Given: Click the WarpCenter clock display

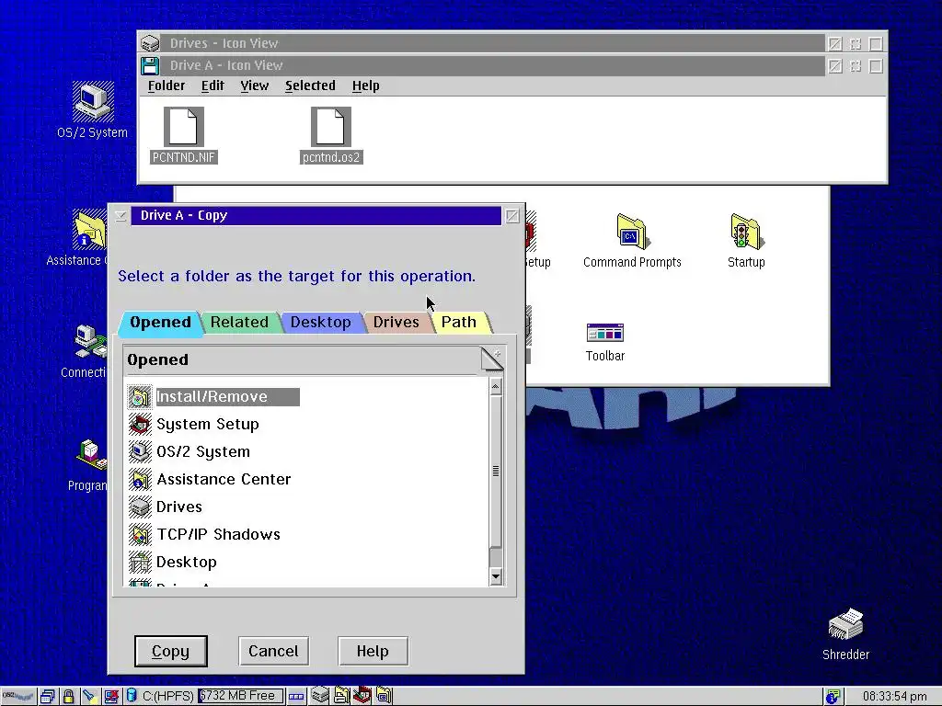Looking at the screenshot, I should click(894, 697).
